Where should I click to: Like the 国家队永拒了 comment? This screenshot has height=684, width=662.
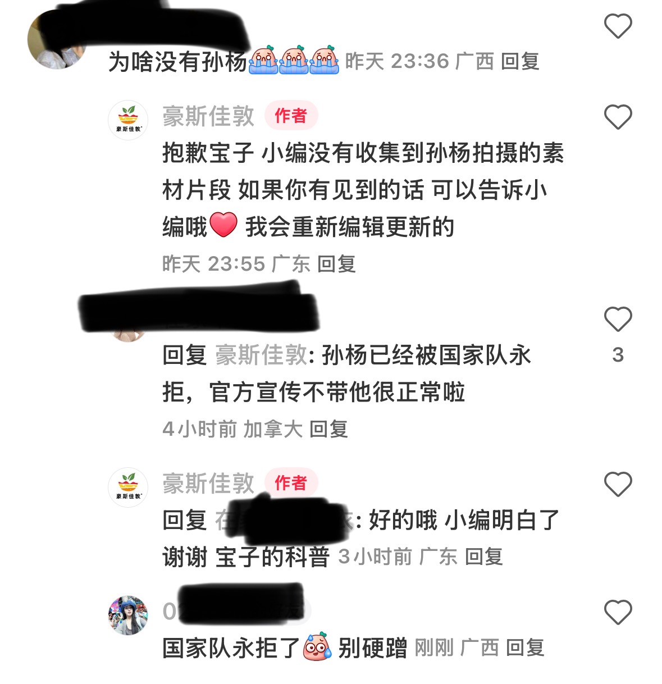tap(618, 612)
